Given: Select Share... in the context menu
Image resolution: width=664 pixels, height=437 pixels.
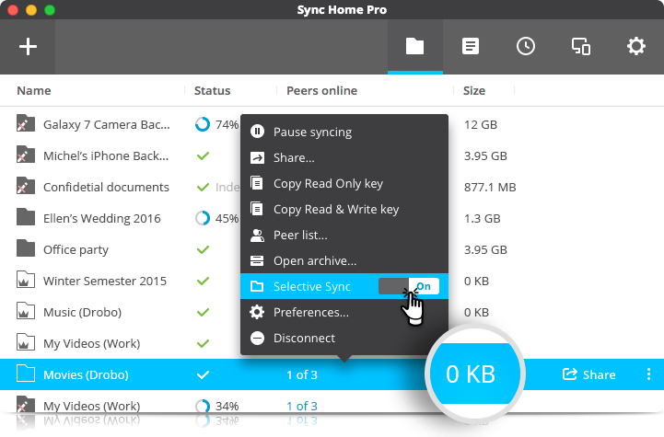Looking at the screenshot, I should (x=294, y=158).
